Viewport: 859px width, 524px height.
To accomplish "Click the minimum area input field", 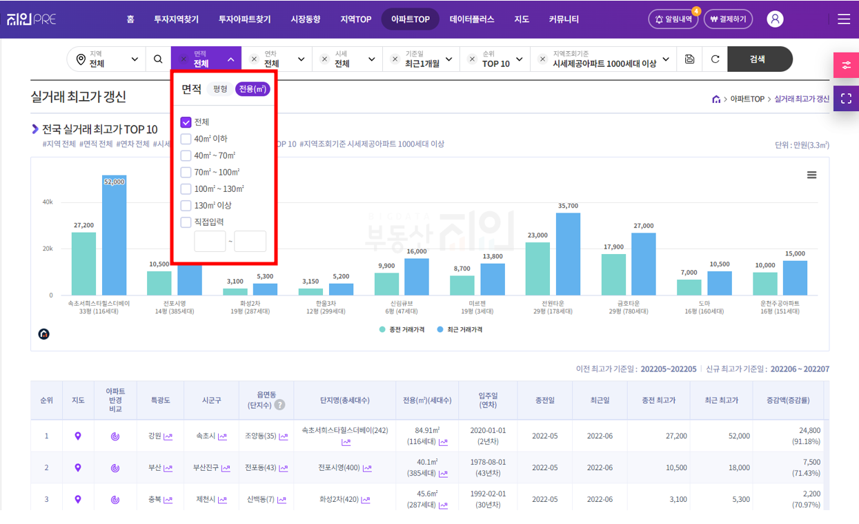I will click(x=210, y=241).
